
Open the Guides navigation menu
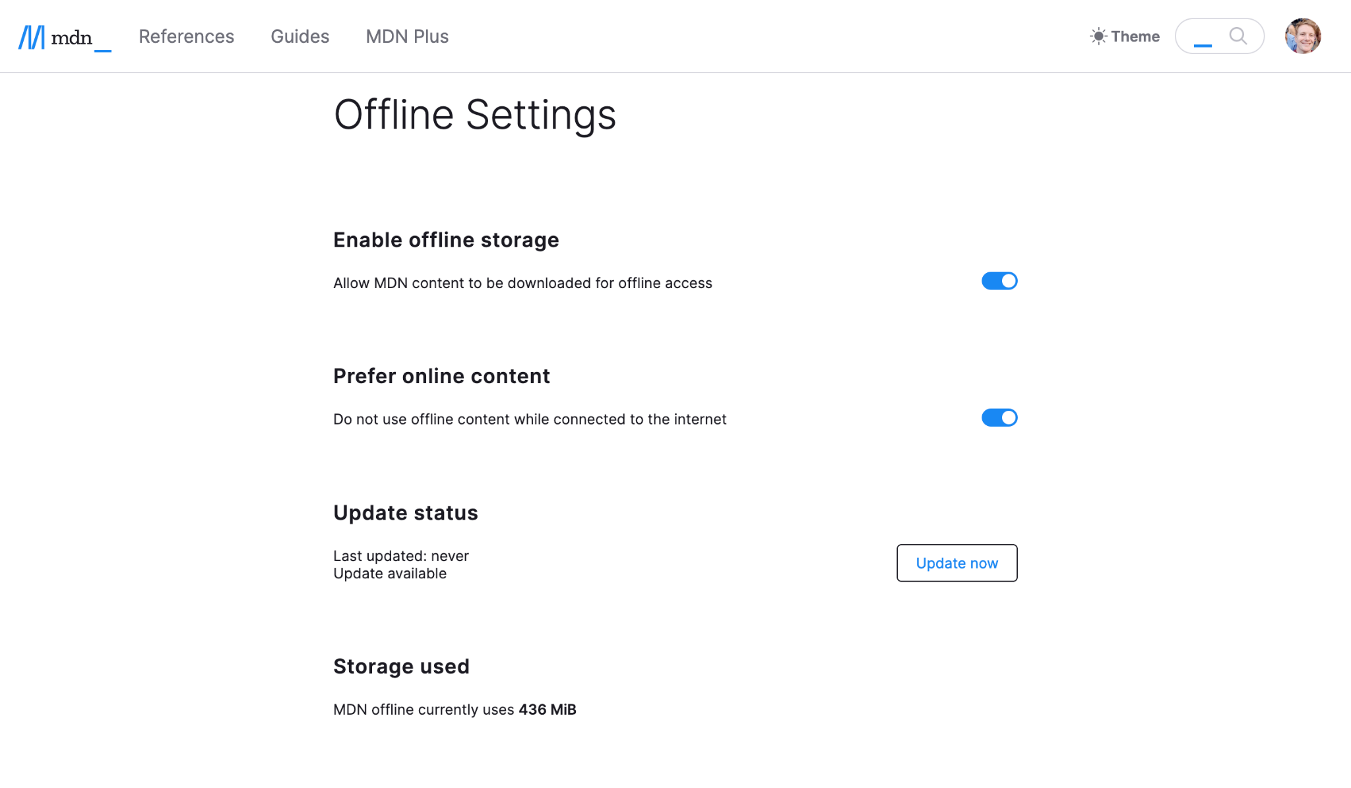pyautogui.click(x=299, y=36)
